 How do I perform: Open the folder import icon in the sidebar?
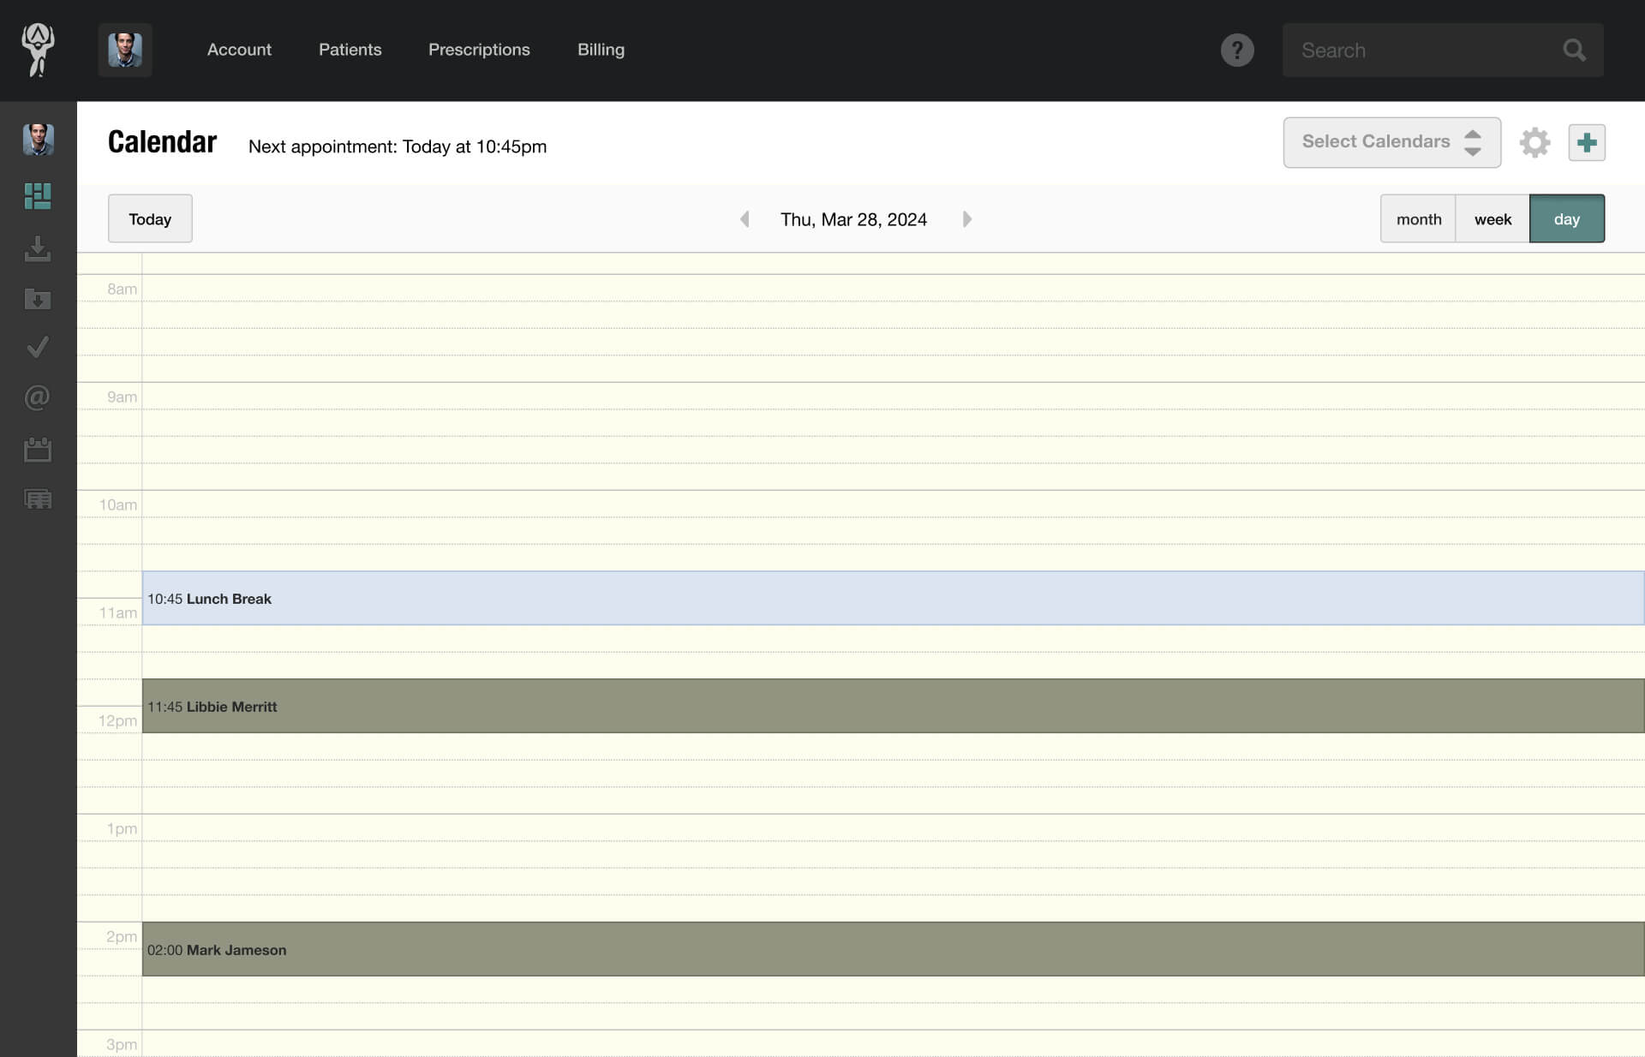point(38,299)
